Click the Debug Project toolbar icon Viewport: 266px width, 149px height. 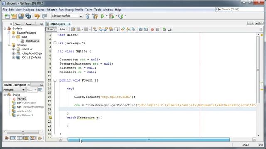(x=112, y=16)
